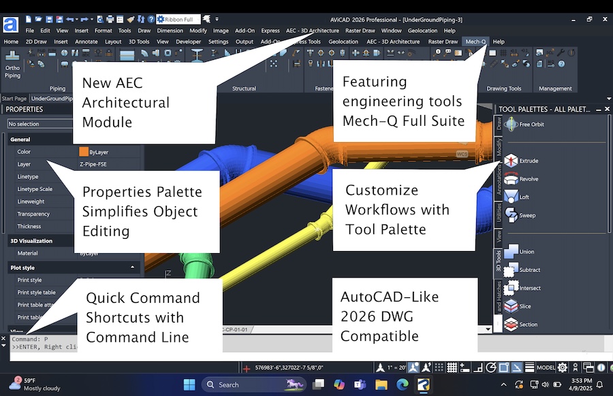
Task: Toggle MODEL space in the status bar
Action: 546,367
